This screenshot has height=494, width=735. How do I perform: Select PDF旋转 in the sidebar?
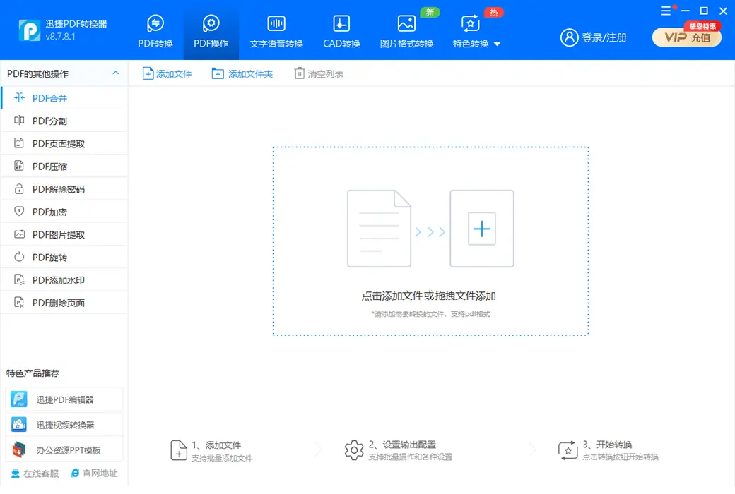tap(64, 257)
